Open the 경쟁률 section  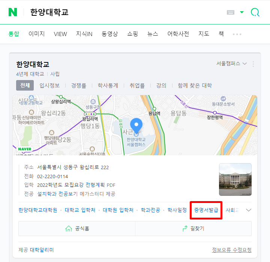click(x=79, y=85)
